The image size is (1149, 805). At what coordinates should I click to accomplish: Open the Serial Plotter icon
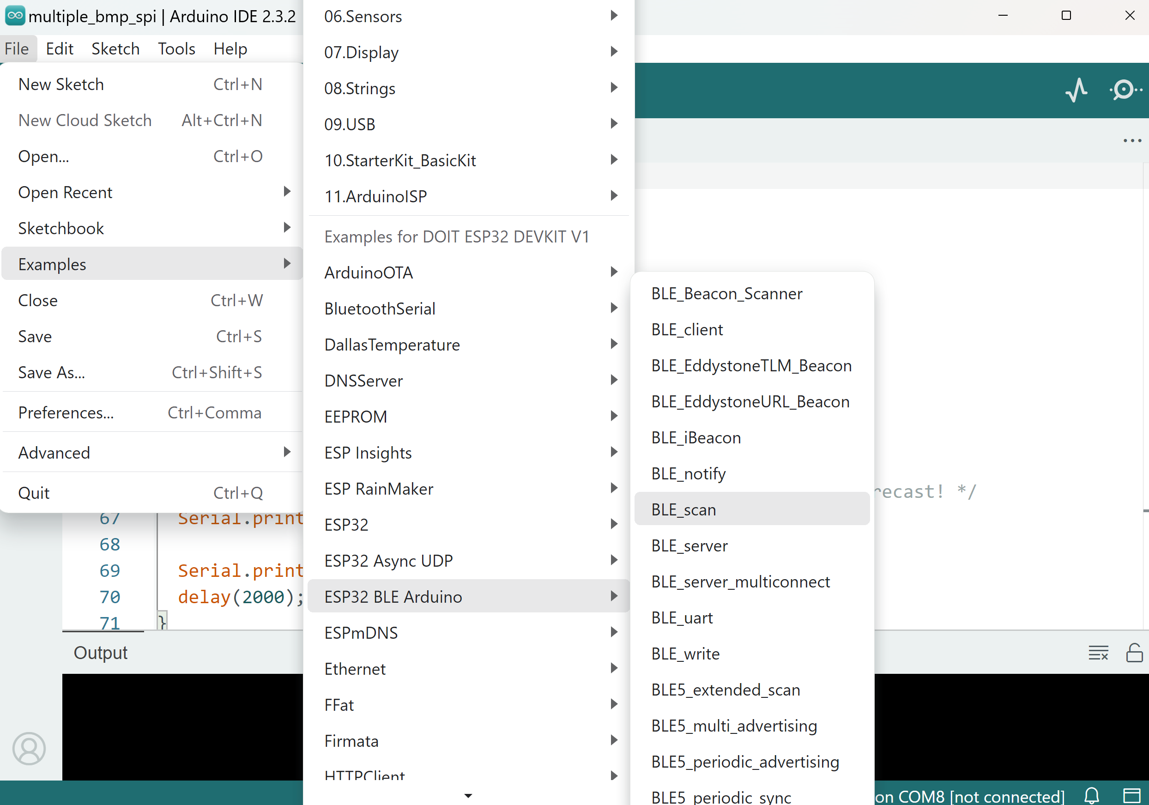[x=1076, y=90]
